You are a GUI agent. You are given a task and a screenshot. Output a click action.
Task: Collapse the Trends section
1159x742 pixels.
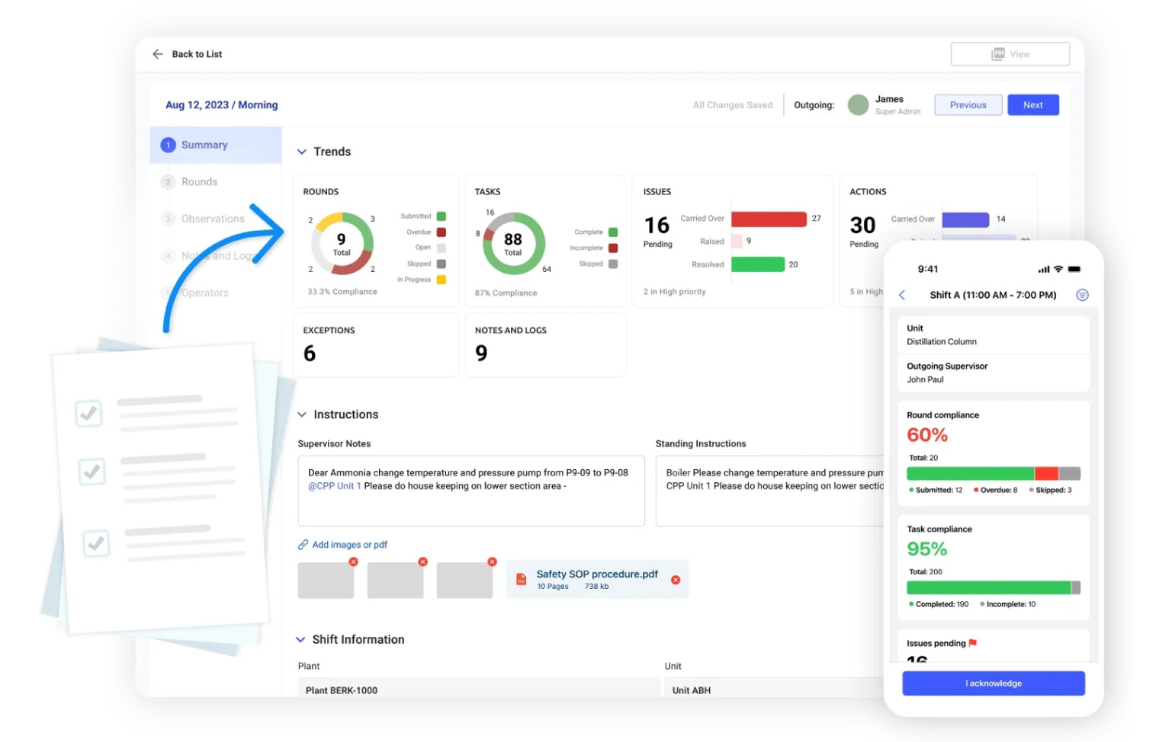(x=302, y=151)
